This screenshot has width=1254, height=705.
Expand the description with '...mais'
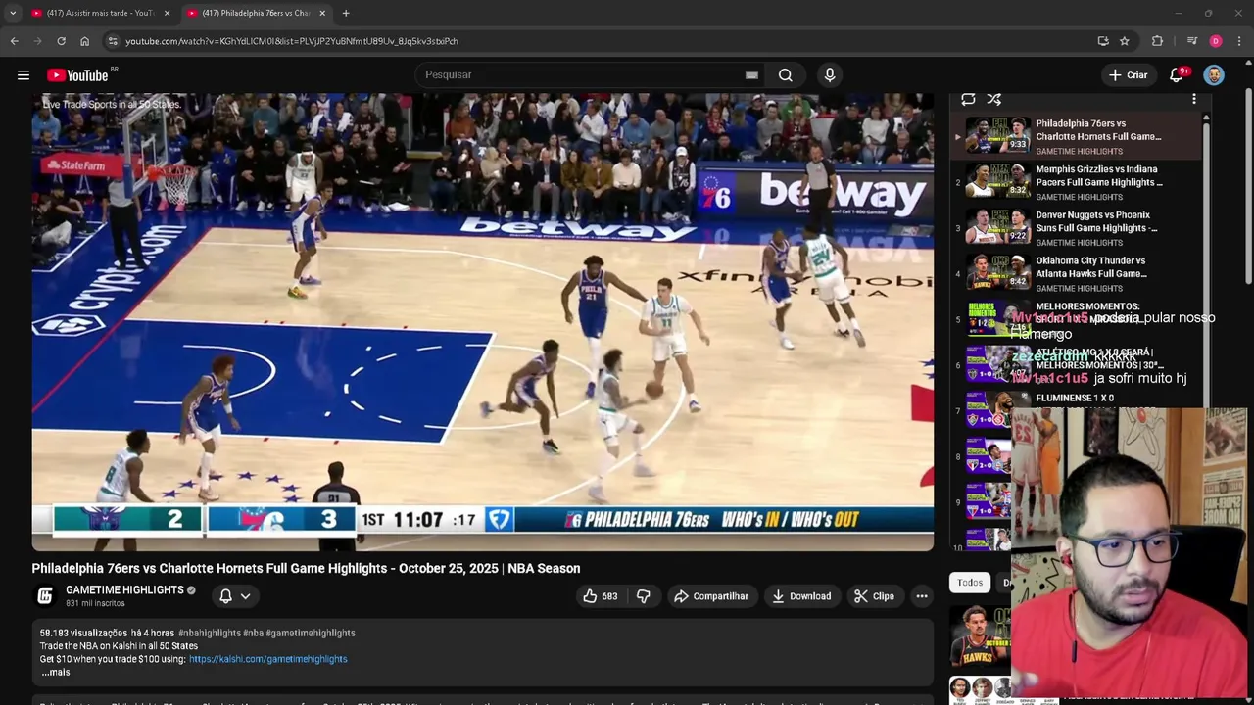coord(55,672)
